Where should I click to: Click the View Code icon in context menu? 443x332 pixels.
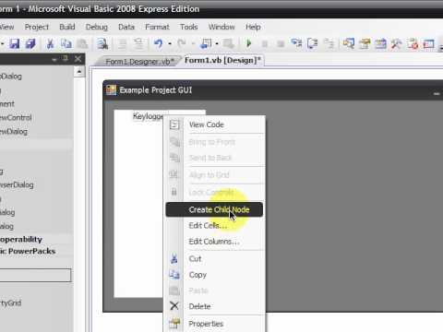(174, 125)
